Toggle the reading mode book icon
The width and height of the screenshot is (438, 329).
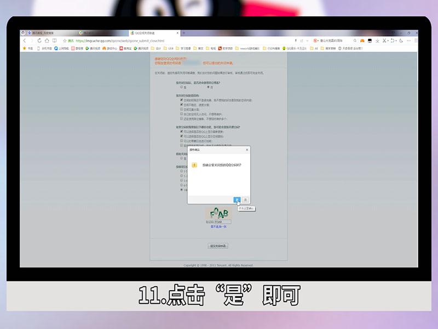pyautogui.click(x=54, y=41)
